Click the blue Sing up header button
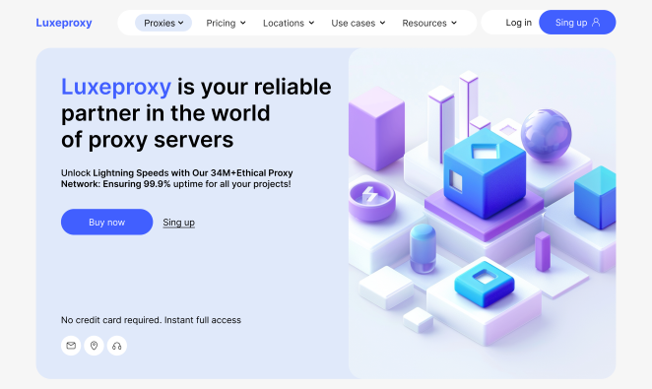652x389 pixels. point(577,23)
